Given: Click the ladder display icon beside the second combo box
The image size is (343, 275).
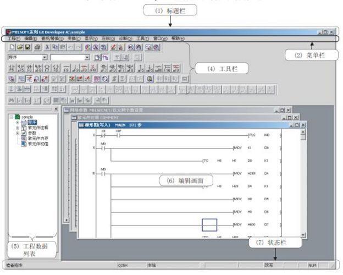Looking at the screenshot, I should [x=105, y=57].
